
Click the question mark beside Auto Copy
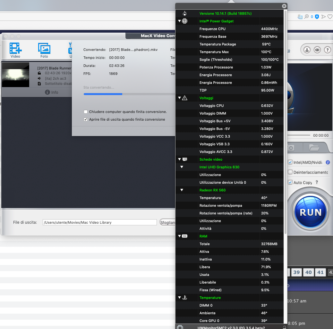[317, 182]
